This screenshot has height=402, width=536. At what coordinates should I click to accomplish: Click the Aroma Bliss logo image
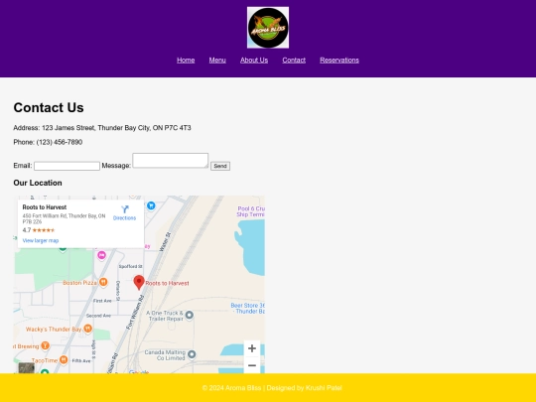coord(268,28)
